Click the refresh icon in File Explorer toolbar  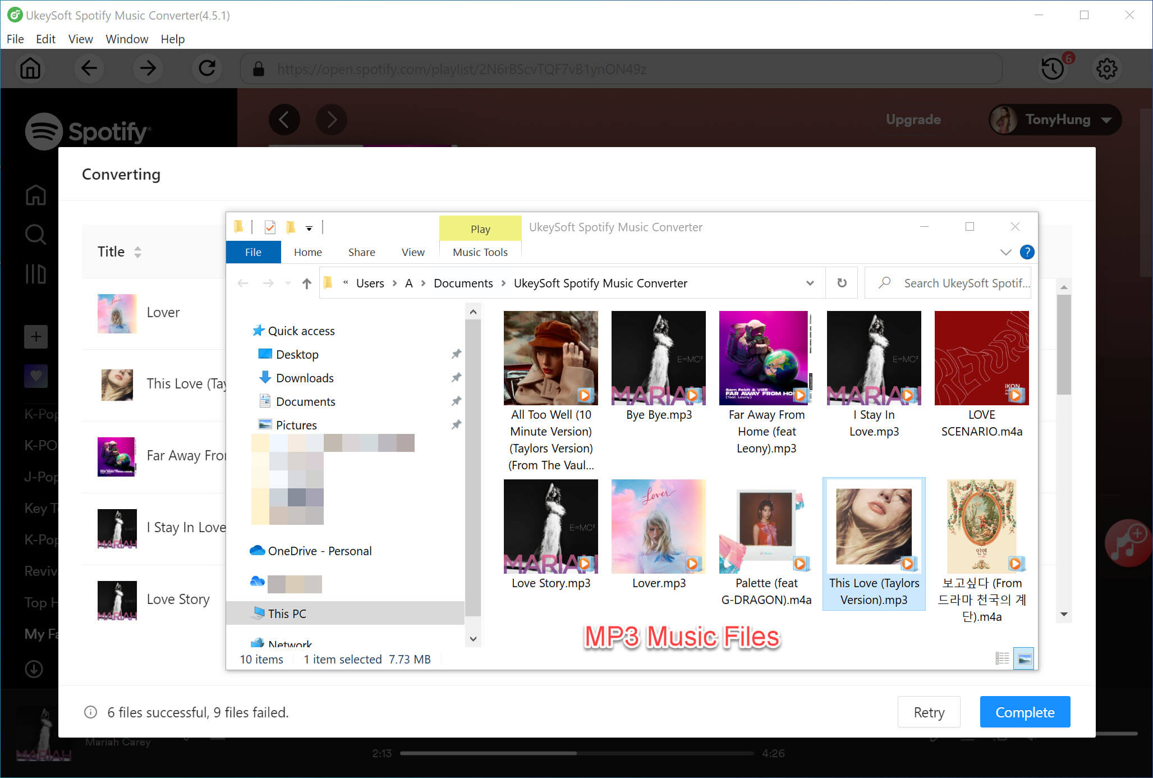[840, 284]
